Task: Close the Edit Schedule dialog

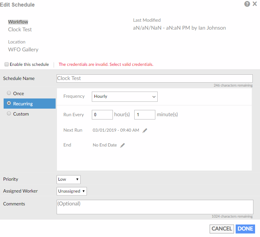Action: [255, 4]
